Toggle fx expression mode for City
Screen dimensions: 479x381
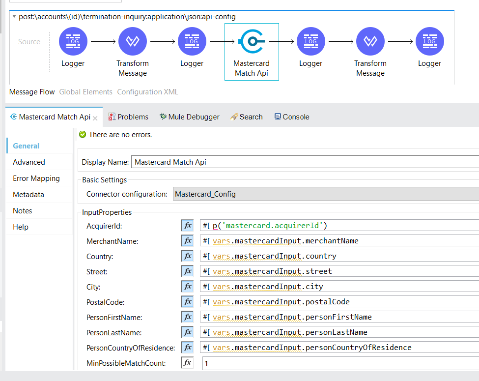(x=187, y=287)
